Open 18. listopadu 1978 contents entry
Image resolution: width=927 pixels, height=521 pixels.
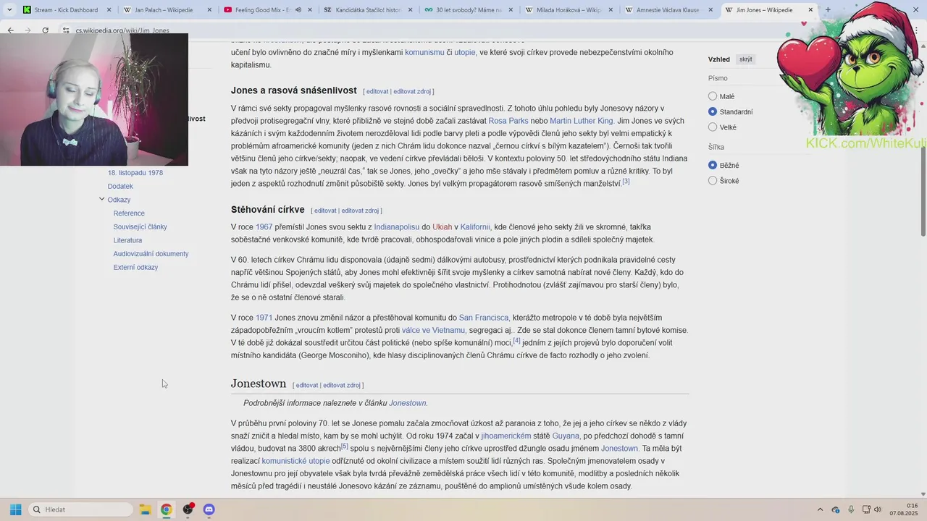[135, 173]
